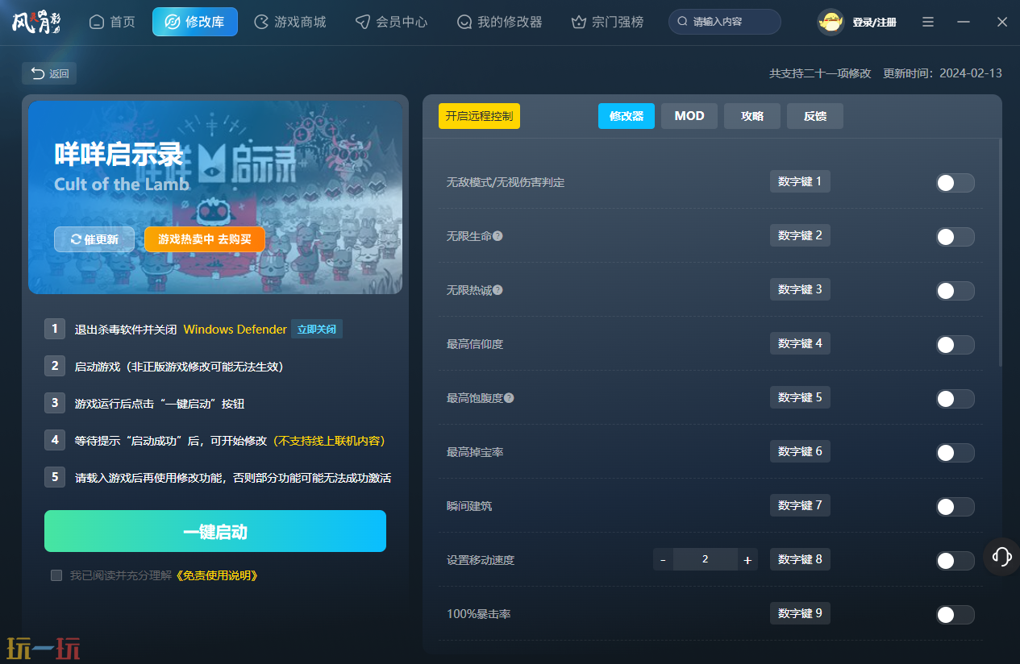Toggle 无敌模式/无视伤害判定 switch
This screenshot has height=664, width=1020.
pyautogui.click(x=955, y=183)
